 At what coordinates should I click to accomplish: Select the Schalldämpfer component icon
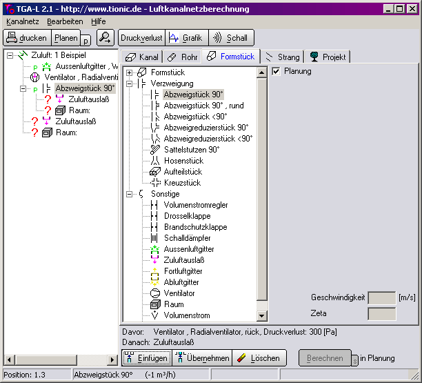tap(155, 238)
